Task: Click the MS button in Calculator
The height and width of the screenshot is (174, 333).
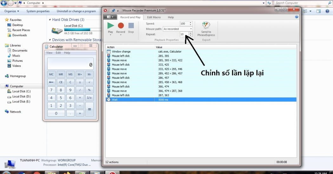Action: coord(70,74)
